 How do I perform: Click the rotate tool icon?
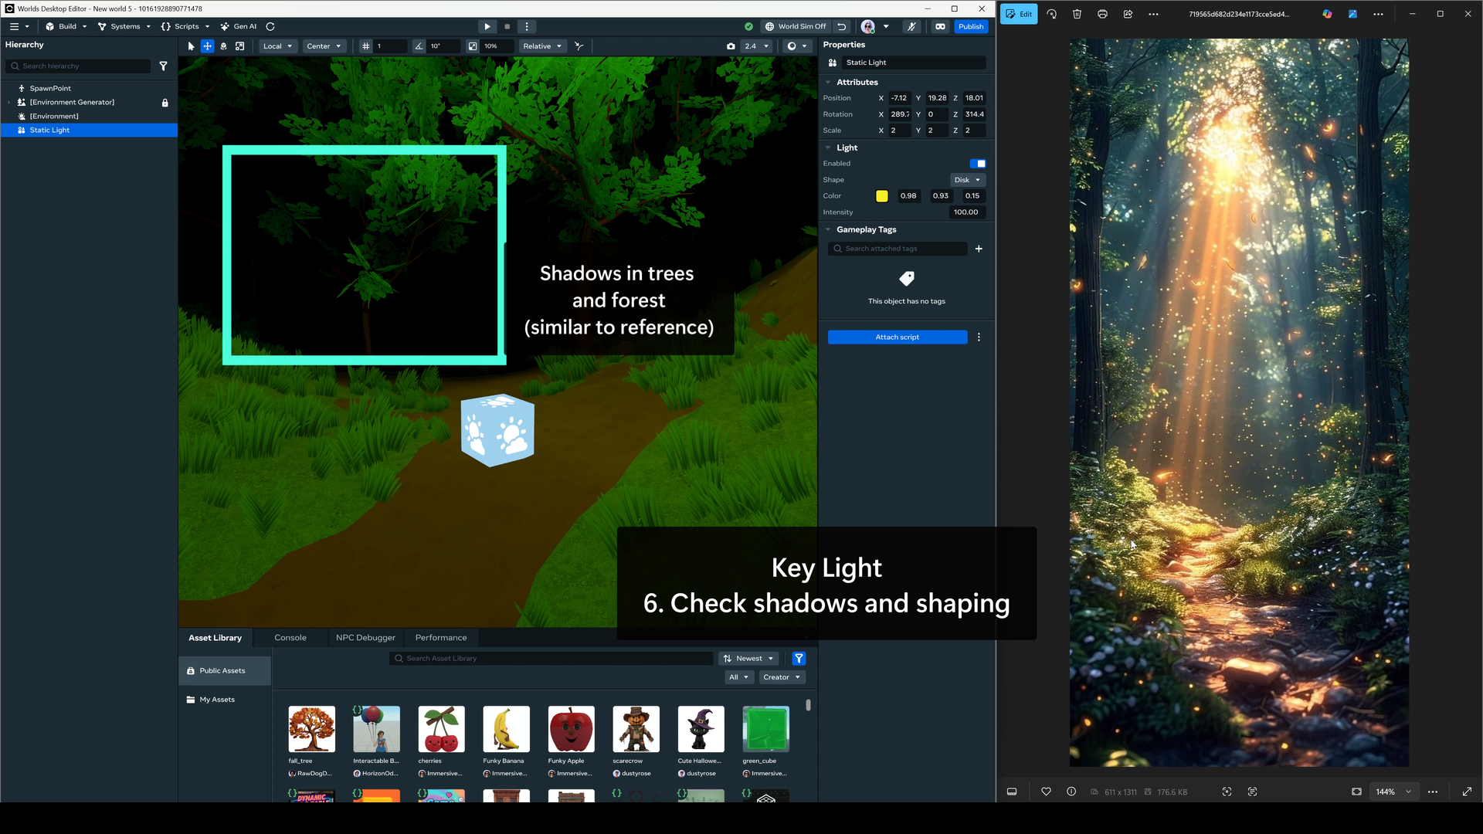click(x=223, y=46)
